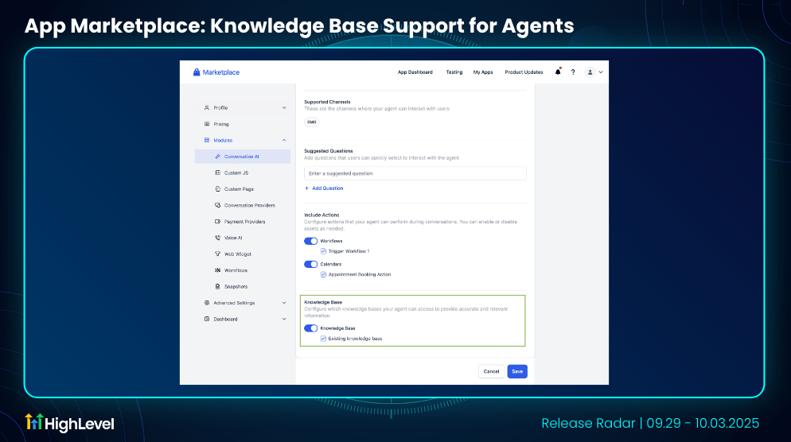Screen dimensions: 791x442
Task: Collapse the Modules section chevron
Action: point(284,140)
